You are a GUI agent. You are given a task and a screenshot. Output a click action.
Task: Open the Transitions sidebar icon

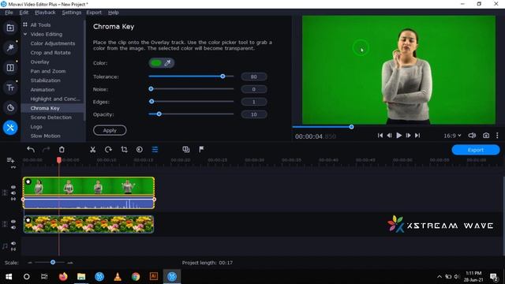tap(10, 68)
